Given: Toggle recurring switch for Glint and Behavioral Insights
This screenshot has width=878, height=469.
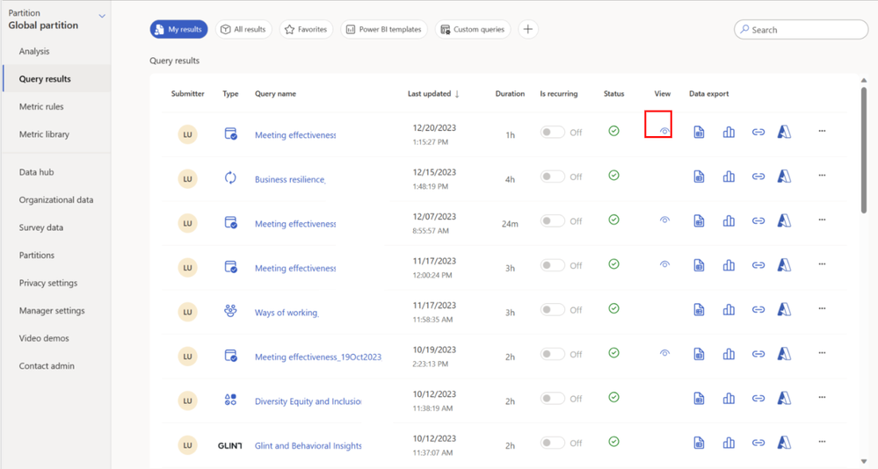Looking at the screenshot, I should click(x=552, y=443).
